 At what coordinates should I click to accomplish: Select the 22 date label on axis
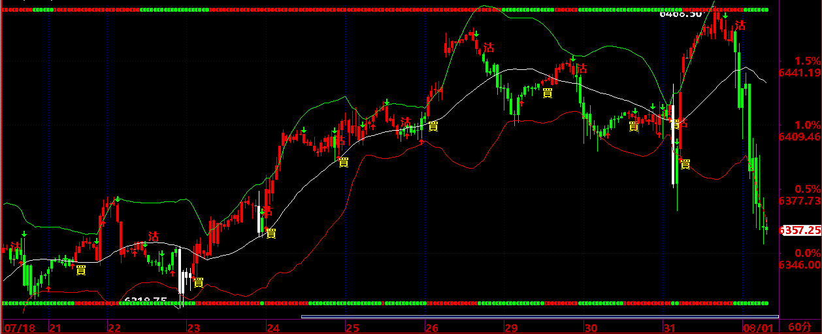pyautogui.click(x=114, y=327)
